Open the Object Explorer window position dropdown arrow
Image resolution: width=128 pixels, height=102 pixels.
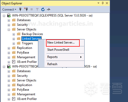tap(98, 3)
